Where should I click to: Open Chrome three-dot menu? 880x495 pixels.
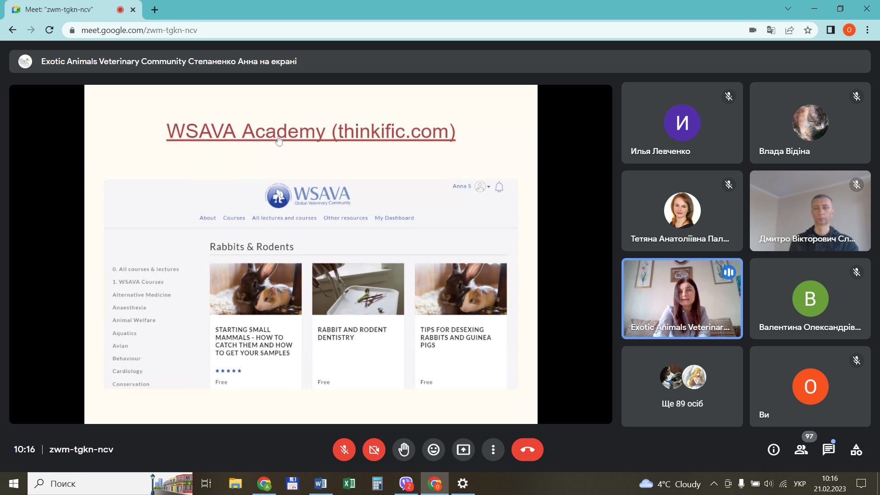(867, 30)
